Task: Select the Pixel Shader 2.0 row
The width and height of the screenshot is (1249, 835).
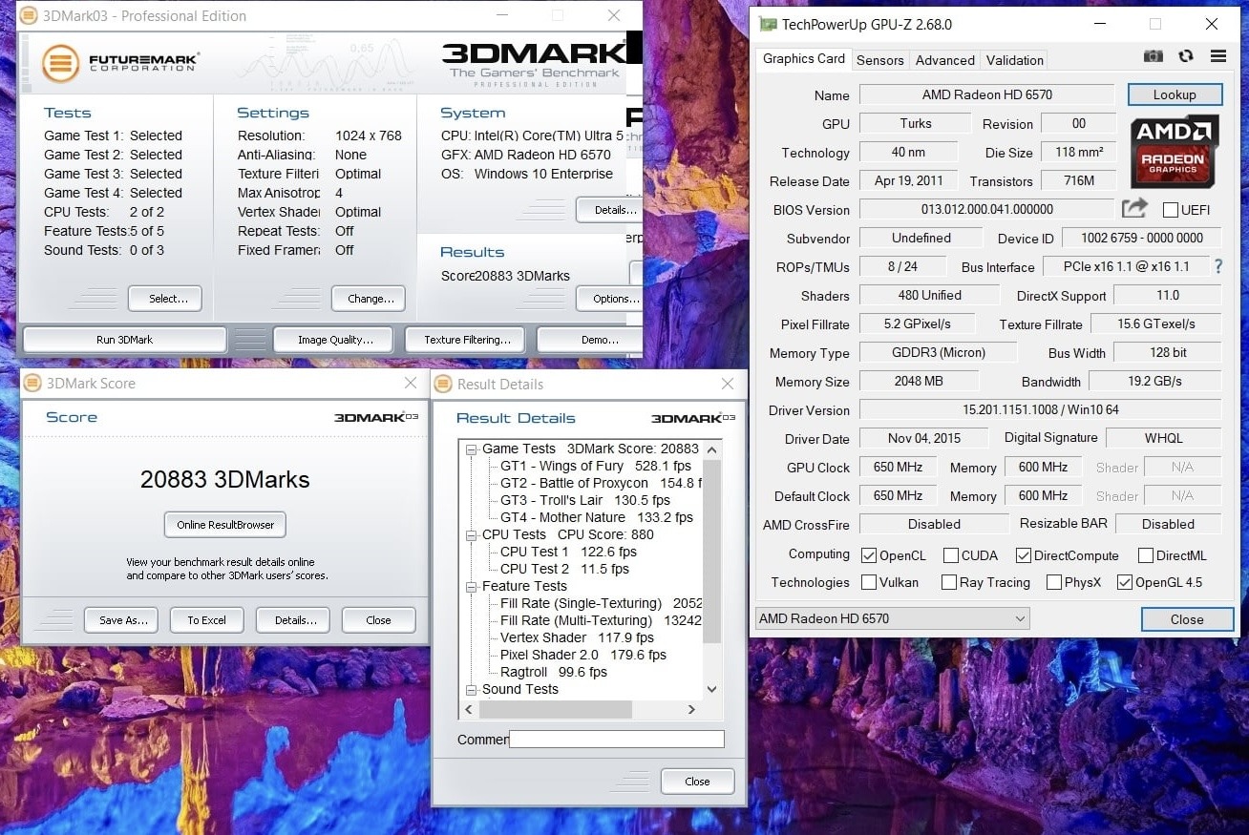Action: point(582,655)
